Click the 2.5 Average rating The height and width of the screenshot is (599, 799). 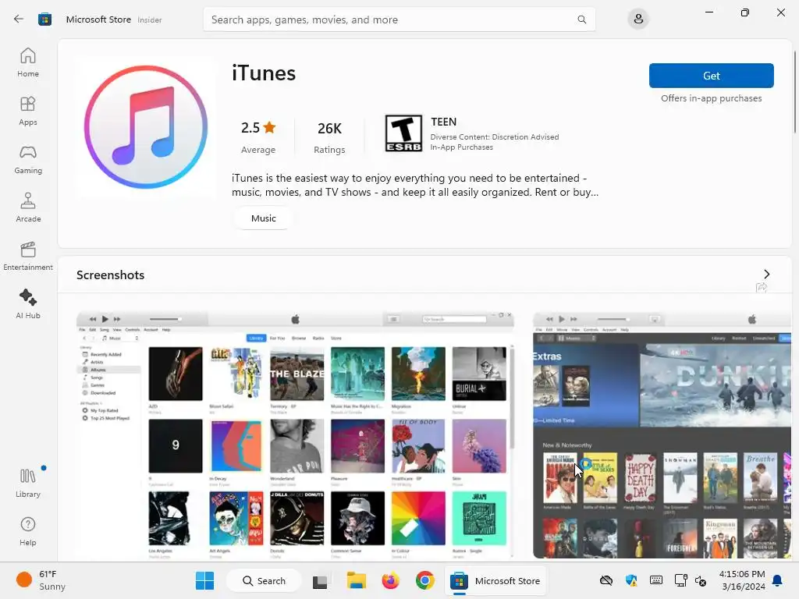tap(258, 137)
